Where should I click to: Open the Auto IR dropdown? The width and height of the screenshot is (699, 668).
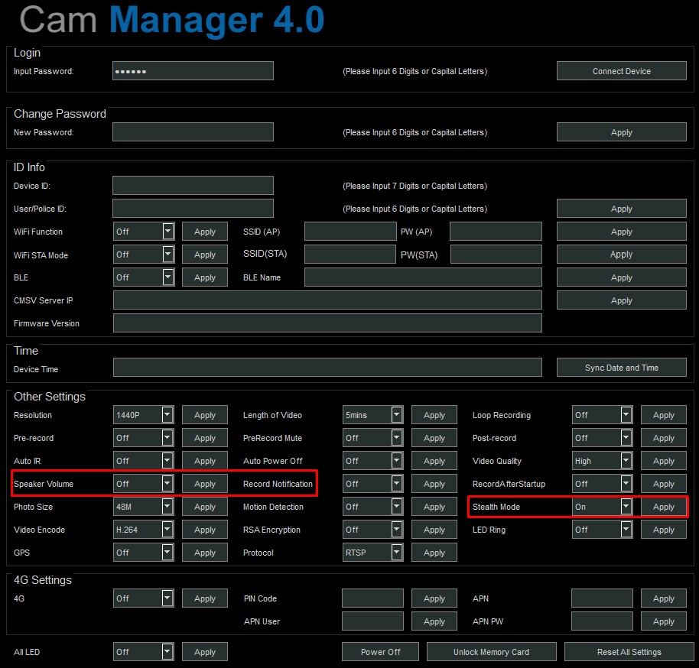click(x=144, y=461)
